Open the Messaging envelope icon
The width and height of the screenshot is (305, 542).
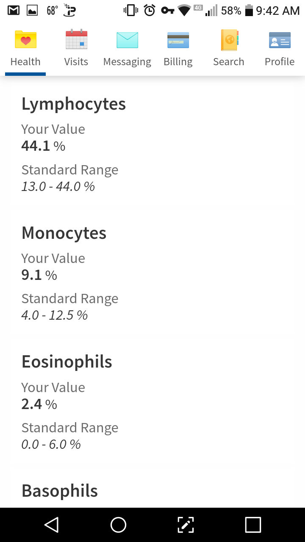[x=127, y=40]
